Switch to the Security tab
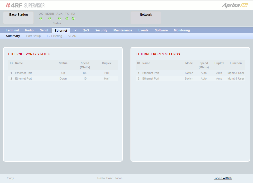The height and width of the screenshot is (183, 253). click(101, 30)
